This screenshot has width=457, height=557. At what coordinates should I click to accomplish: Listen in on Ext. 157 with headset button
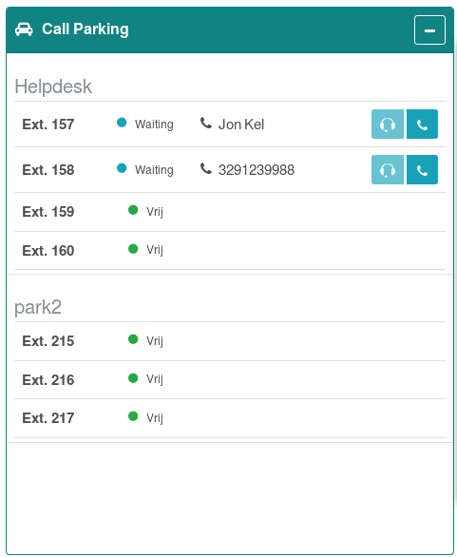click(x=388, y=124)
